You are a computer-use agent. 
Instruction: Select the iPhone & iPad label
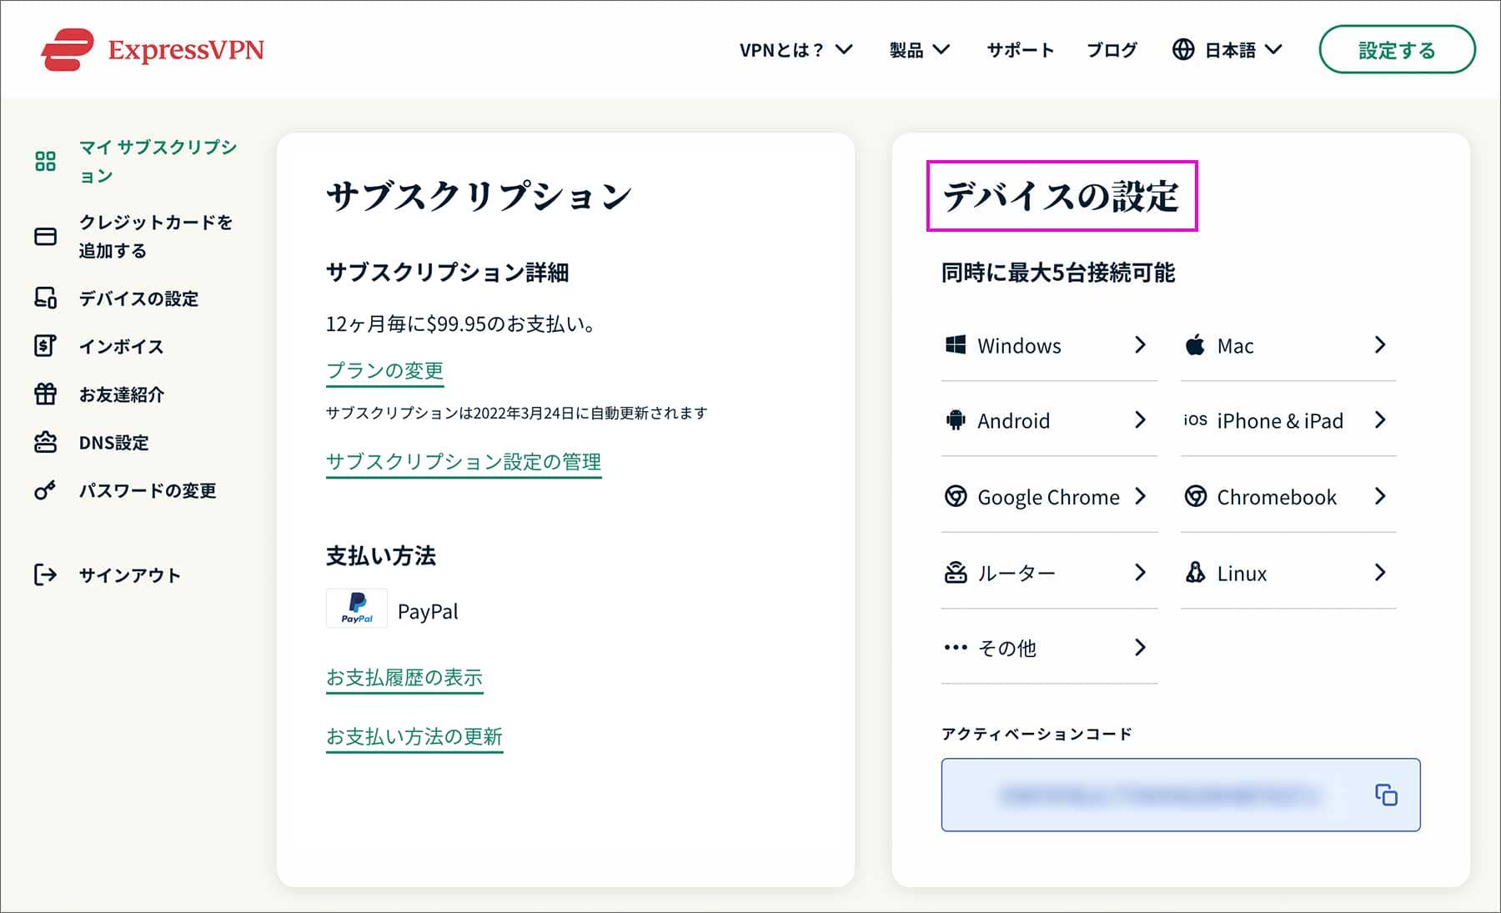tap(1280, 420)
